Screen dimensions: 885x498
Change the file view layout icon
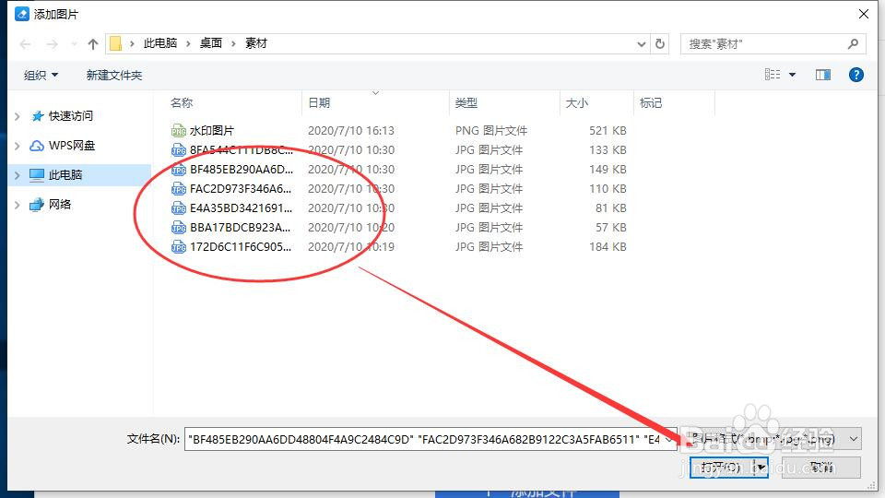[773, 75]
